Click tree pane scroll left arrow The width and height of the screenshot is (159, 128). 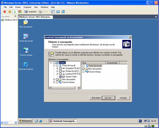tap(50, 88)
